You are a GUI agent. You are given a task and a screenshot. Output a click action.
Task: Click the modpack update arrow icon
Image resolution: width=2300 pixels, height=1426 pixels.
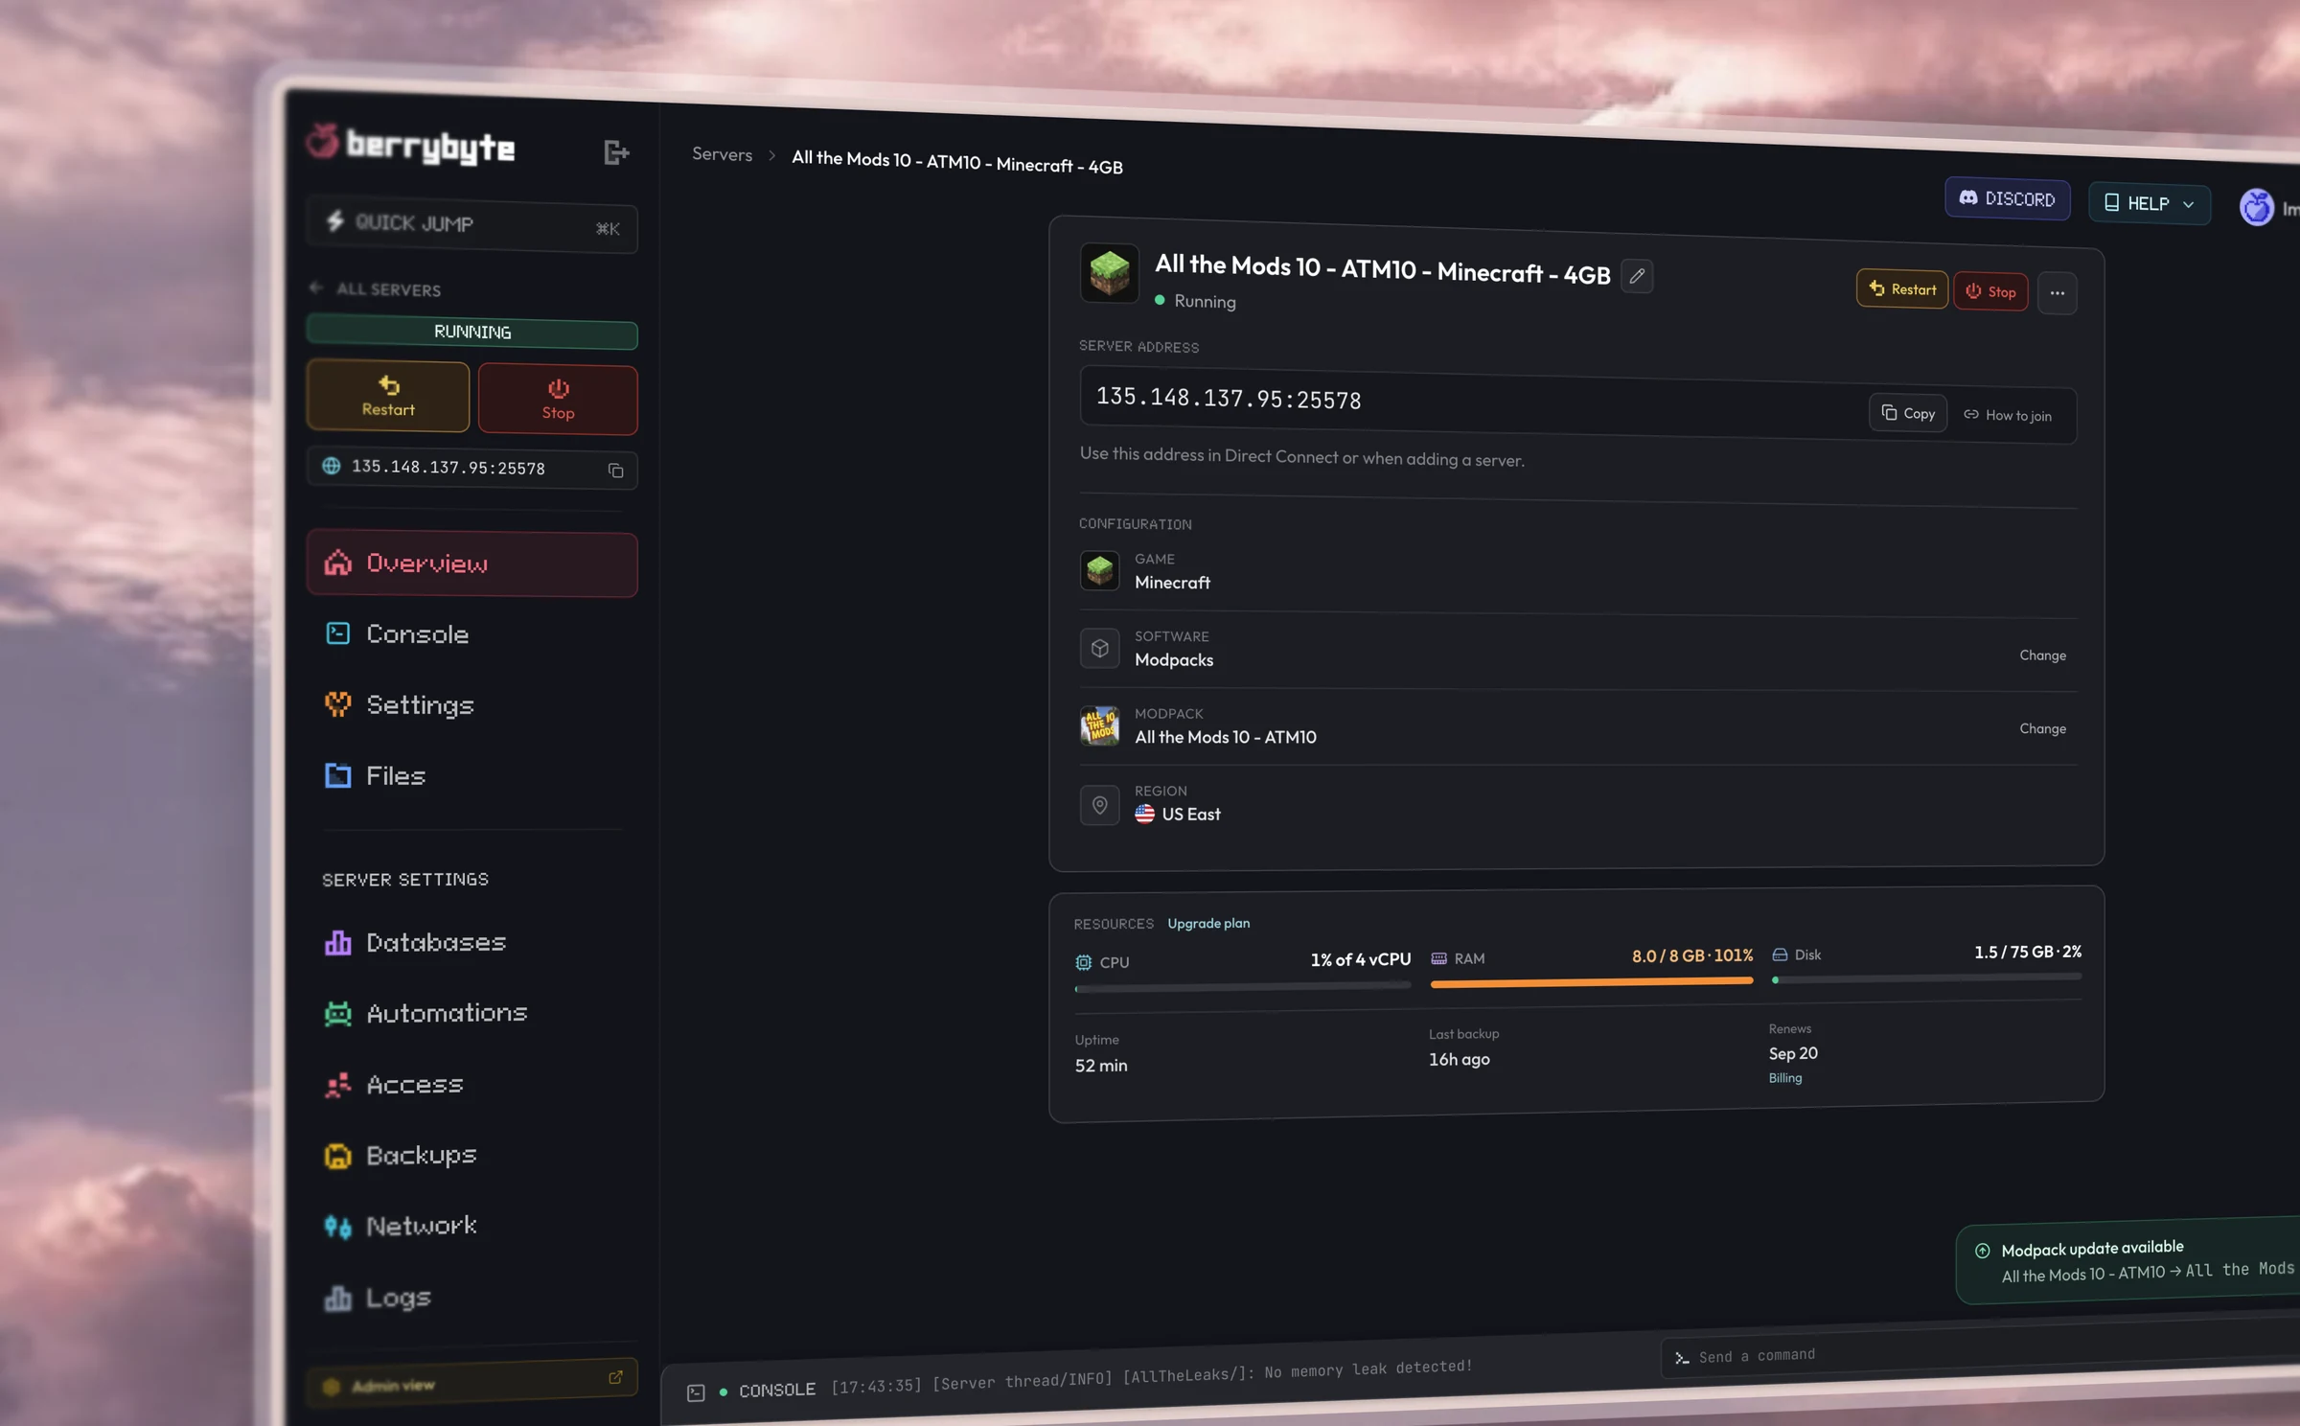pyautogui.click(x=1982, y=1251)
